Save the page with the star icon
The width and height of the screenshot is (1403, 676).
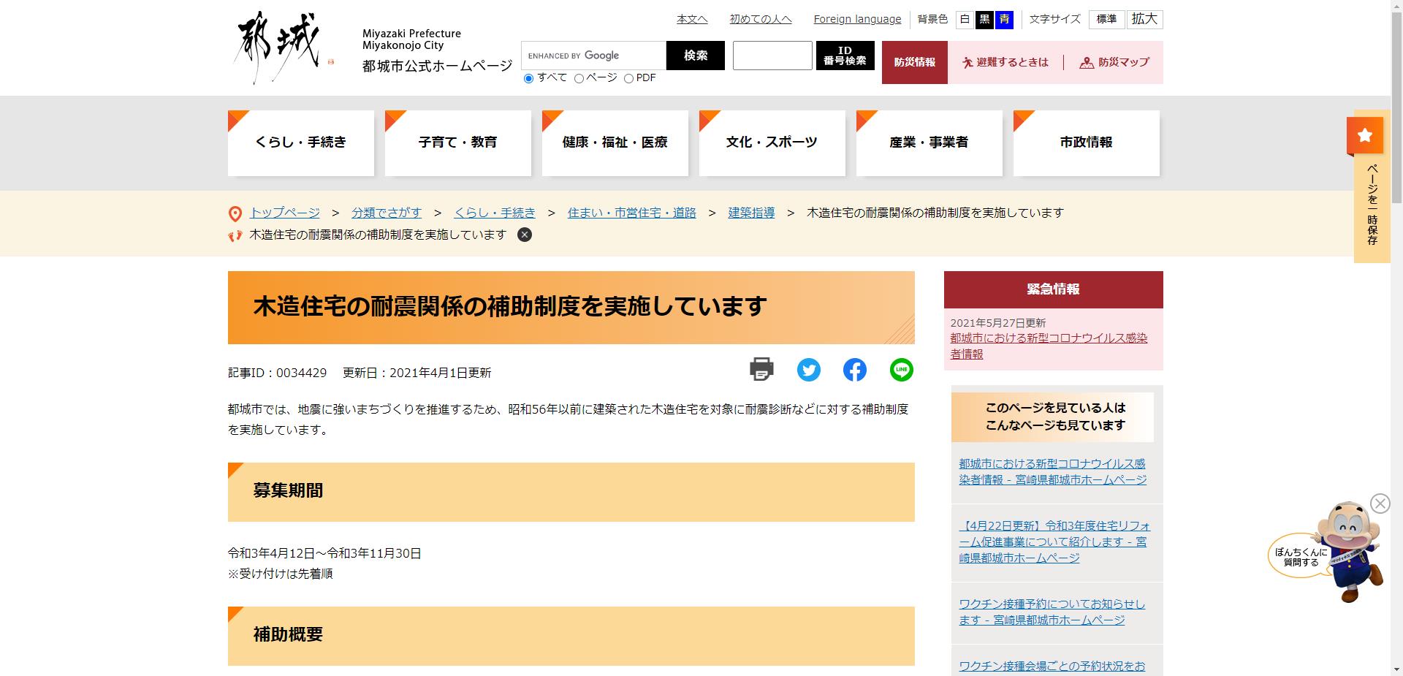coord(1365,135)
